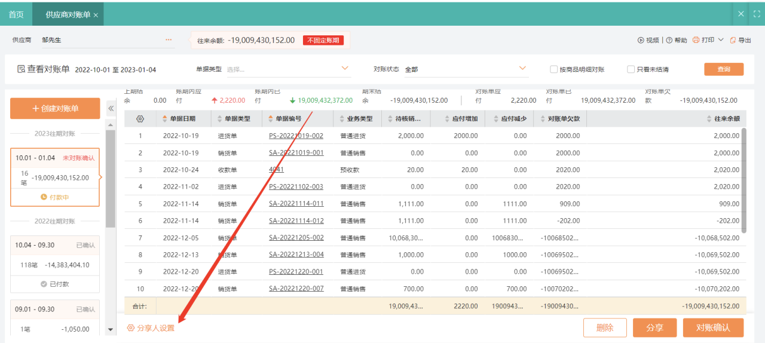Open the reconciliation status dropdown
The width and height of the screenshot is (765, 343).
[523, 68]
